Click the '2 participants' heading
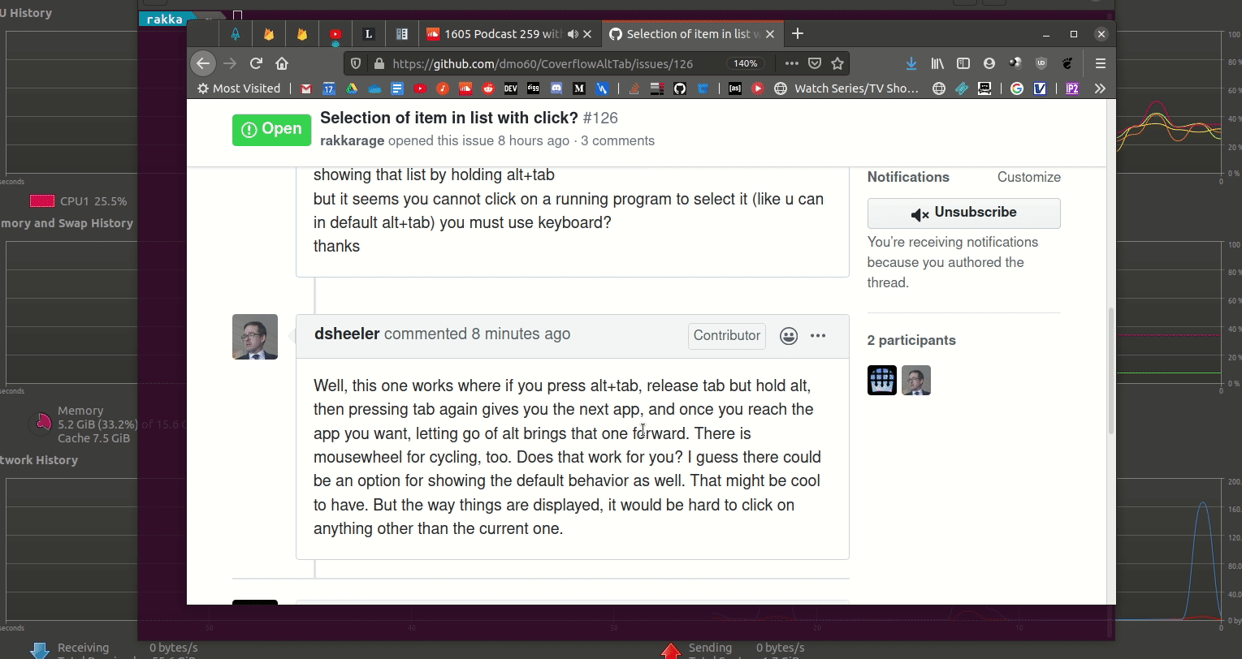 911,340
